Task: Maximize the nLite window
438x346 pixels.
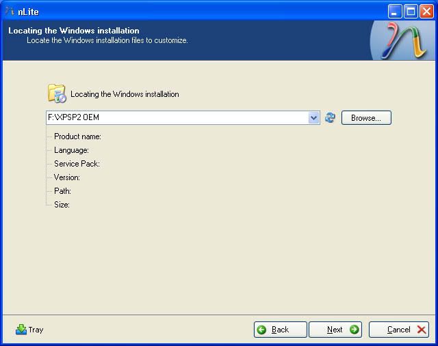Action: 411,12
